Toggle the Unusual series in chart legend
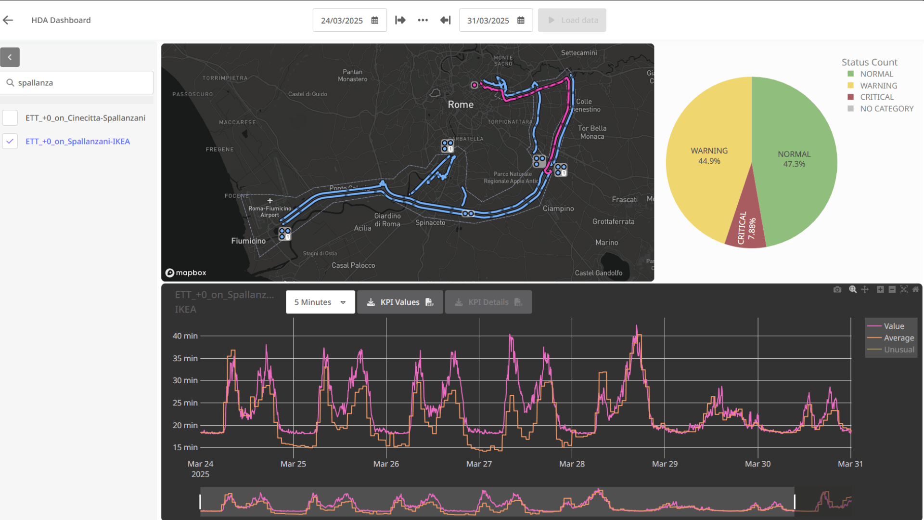924x520 pixels. [x=898, y=350]
